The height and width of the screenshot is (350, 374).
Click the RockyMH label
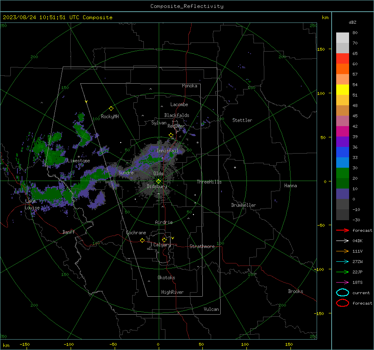(x=110, y=117)
